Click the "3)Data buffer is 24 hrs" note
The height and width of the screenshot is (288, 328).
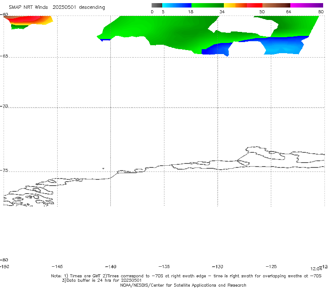pos(102,280)
